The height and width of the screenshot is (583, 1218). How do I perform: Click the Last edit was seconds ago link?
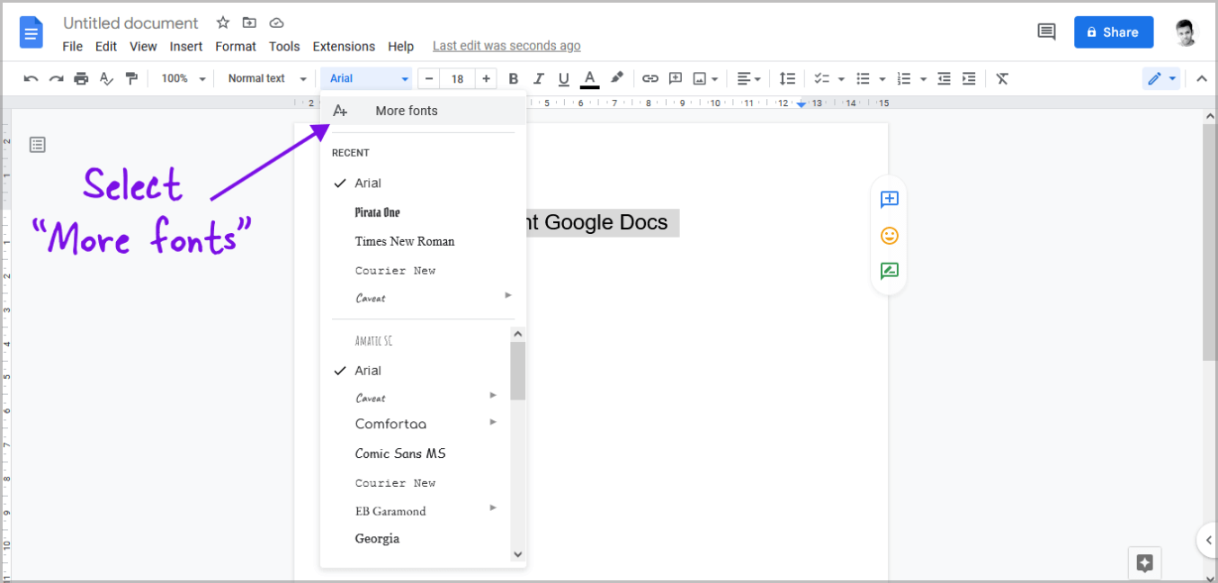click(x=506, y=46)
